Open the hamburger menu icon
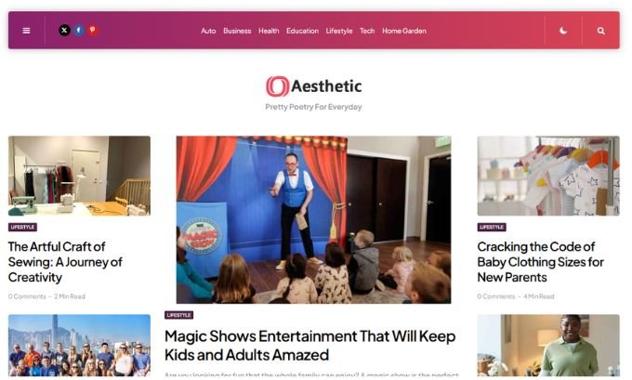This screenshot has height=380, width=632. pyautogui.click(x=26, y=31)
